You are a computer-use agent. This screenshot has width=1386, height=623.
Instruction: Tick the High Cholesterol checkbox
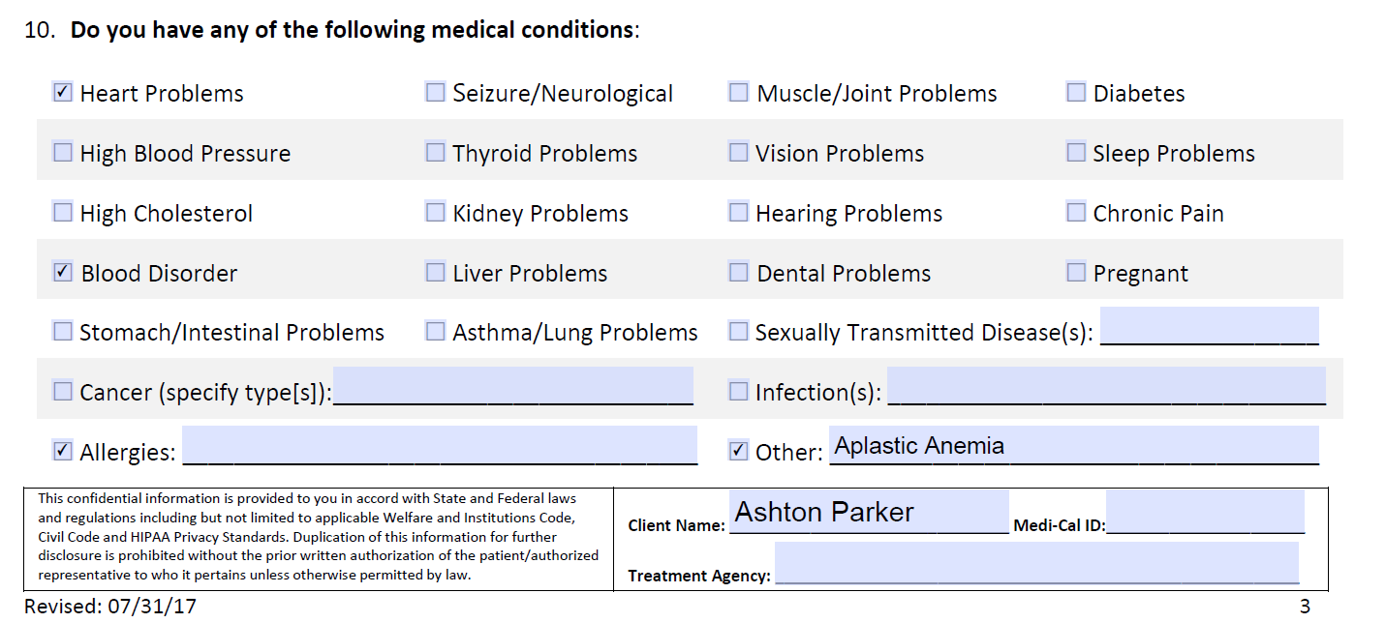(63, 213)
